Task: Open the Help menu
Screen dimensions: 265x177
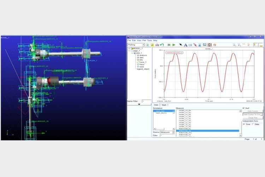Action: (x=155, y=41)
